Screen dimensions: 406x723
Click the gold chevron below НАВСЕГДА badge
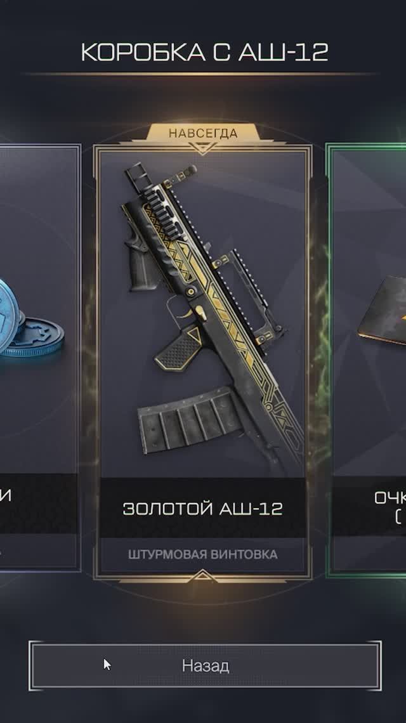click(203, 148)
